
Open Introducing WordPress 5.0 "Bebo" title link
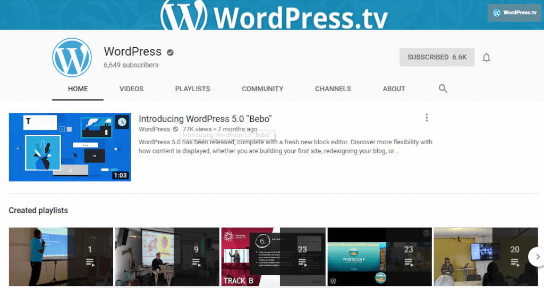[205, 119]
